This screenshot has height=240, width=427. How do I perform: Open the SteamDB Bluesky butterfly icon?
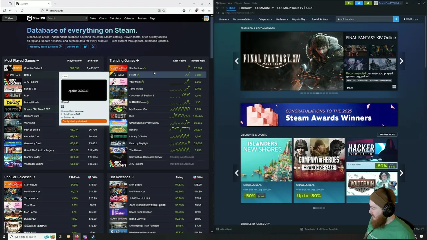(85, 47)
